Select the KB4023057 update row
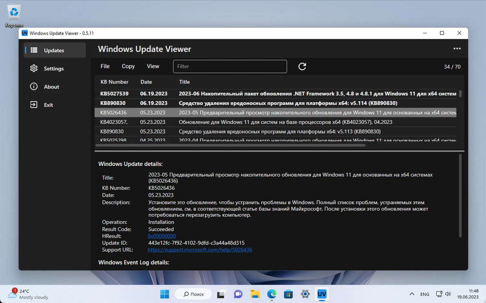The width and height of the screenshot is (486, 303). pyautogui.click(x=275, y=122)
